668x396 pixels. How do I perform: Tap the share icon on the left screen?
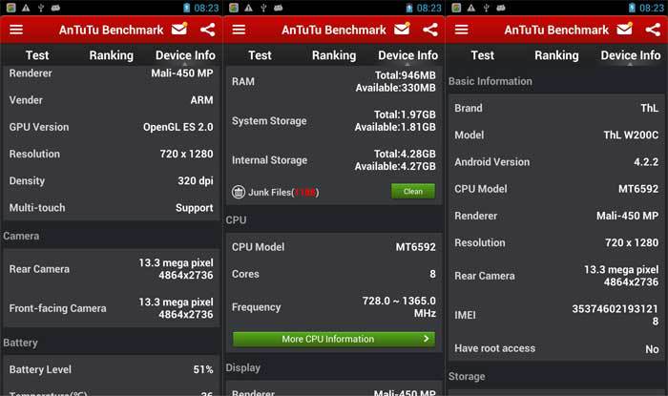[206, 30]
